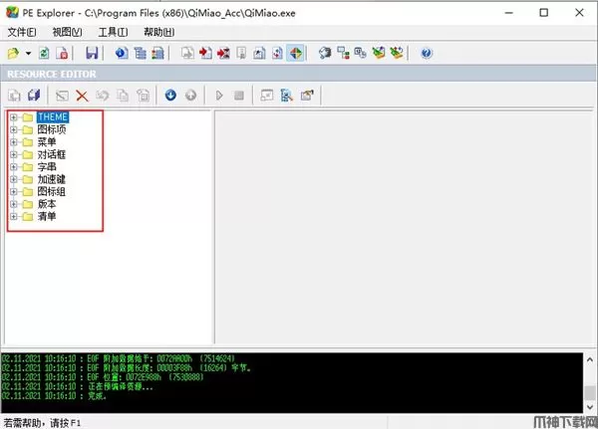This screenshot has height=429, width=598.
Task: Click the resource properties icon with pencil
Action: tap(307, 96)
